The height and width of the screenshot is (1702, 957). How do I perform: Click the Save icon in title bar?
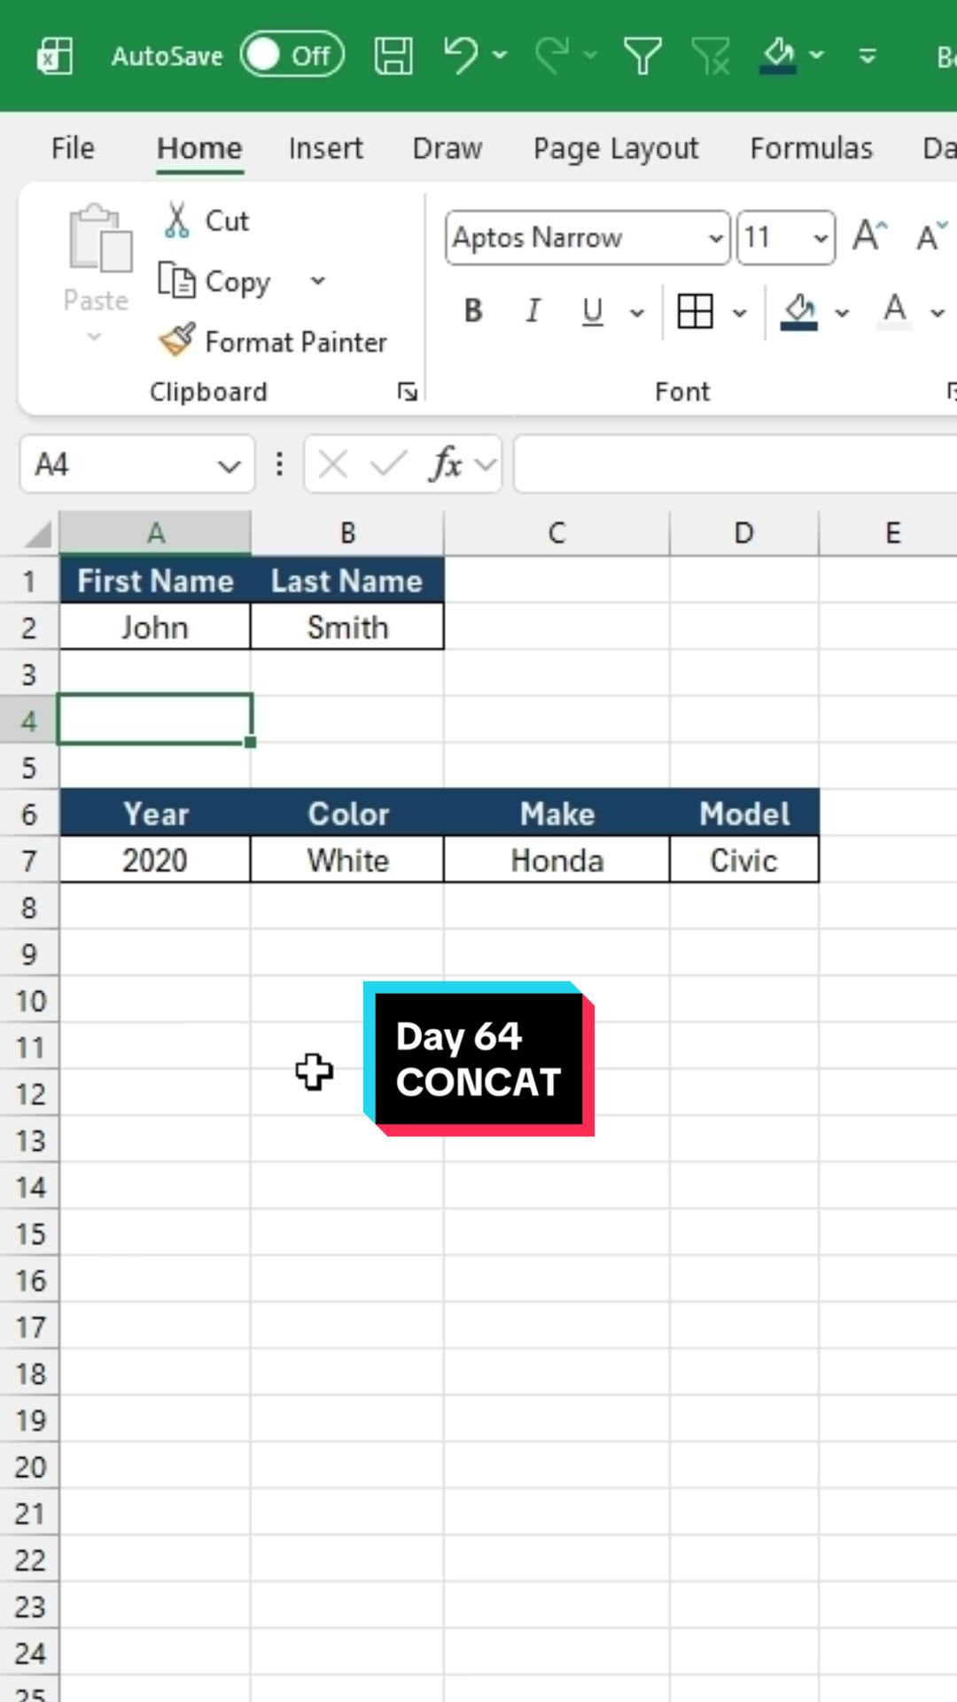click(x=393, y=56)
